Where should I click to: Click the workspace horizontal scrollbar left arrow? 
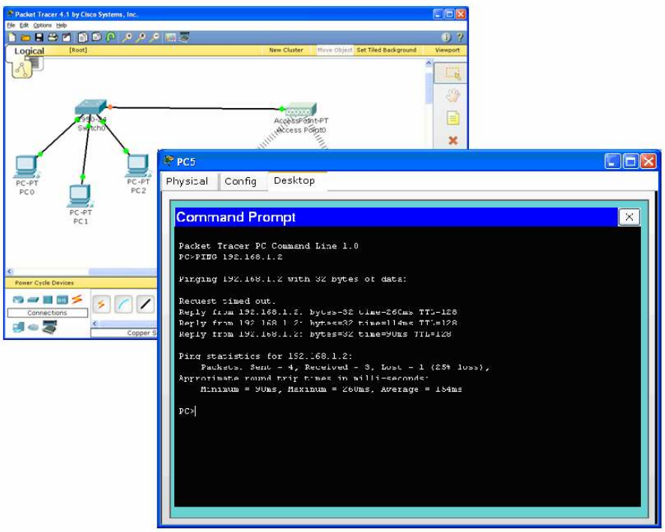pyautogui.click(x=10, y=272)
